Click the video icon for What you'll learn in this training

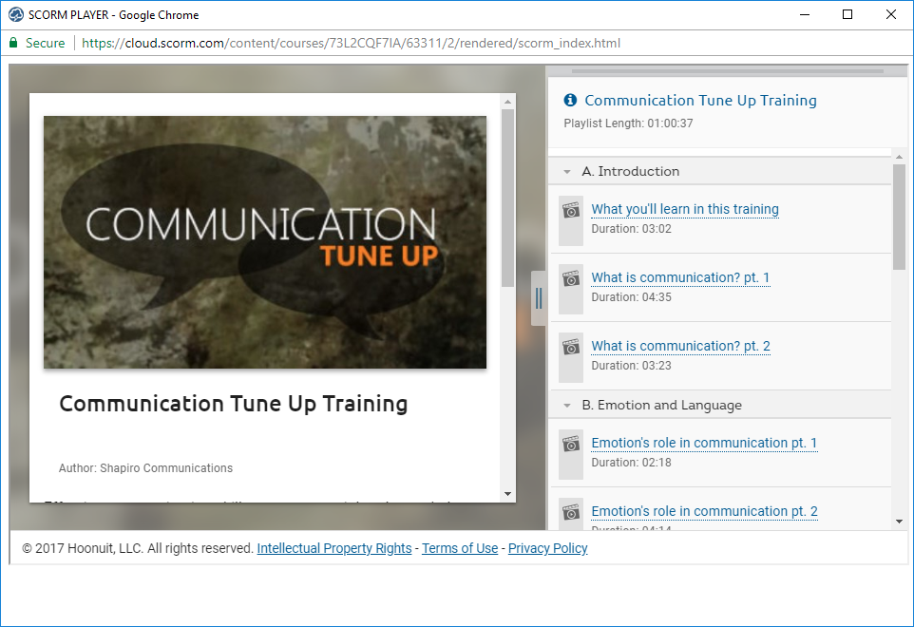click(571, 210)
